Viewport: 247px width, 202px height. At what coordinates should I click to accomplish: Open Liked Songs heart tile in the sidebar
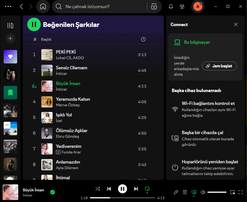click(10, 57)
